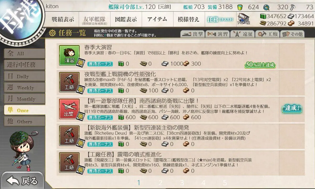Click the red 出撃 airplane quest icon
The height and width of the screenshot is (189, 315).
click(x=69, y=109)
